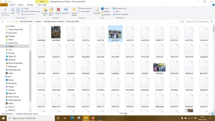Open Parties enregistrées folder
Screen dimensions: 215x121
coord(15,63)
